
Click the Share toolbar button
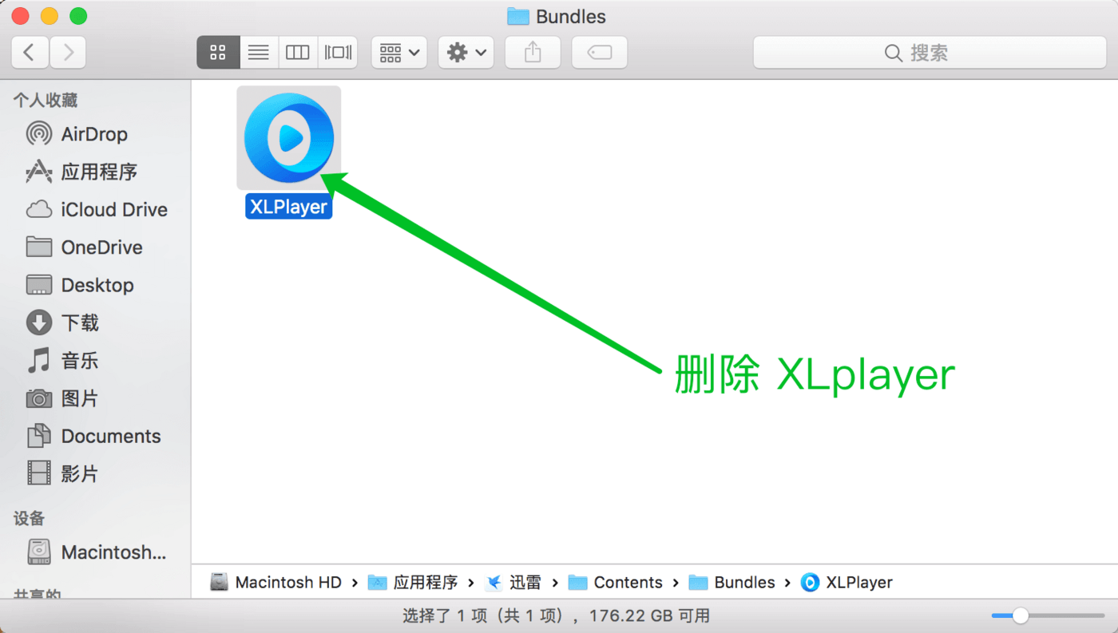533,53
